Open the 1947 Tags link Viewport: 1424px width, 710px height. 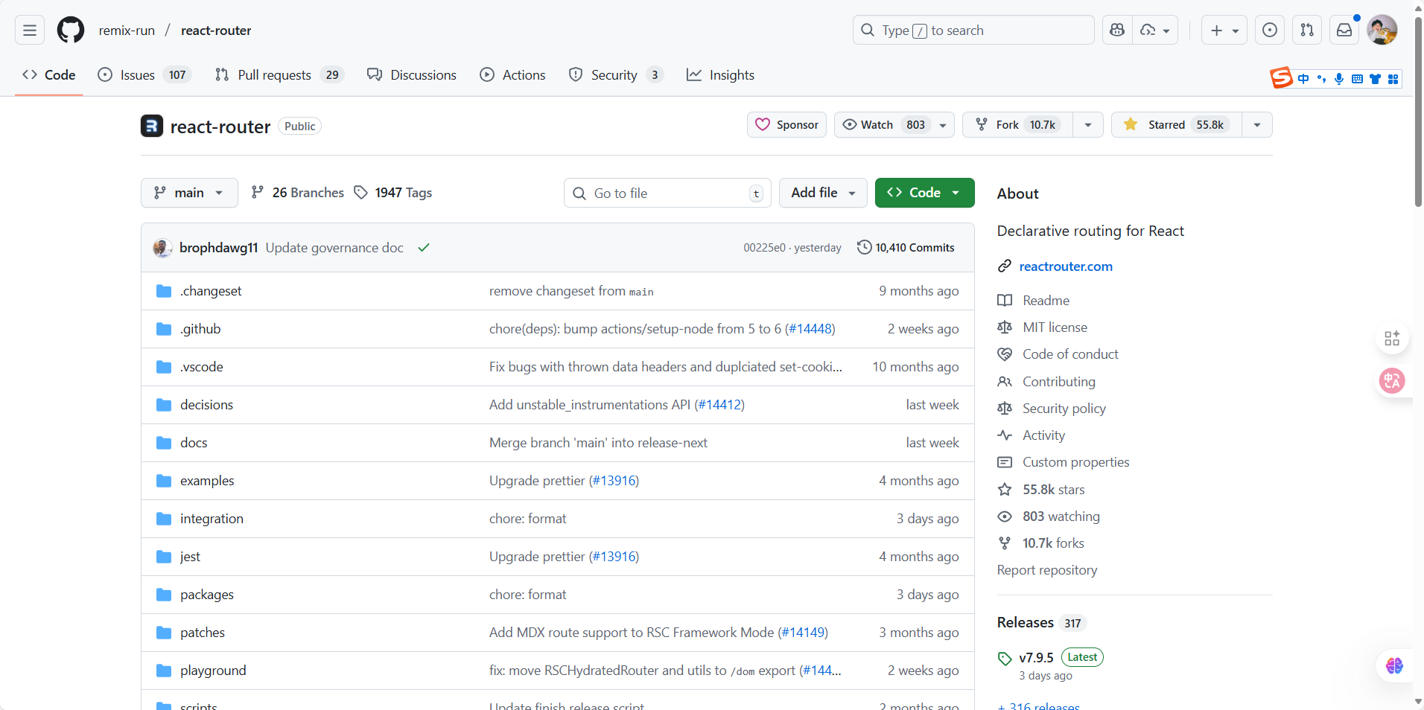(x=392, y=193)
